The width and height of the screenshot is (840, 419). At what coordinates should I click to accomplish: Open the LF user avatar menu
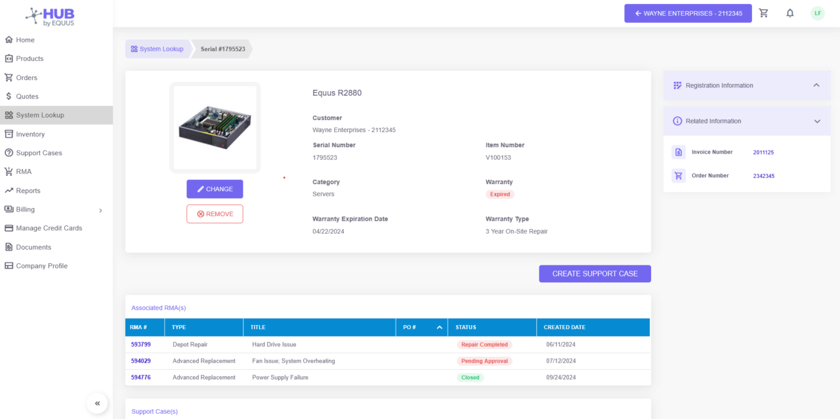(818, 13)
